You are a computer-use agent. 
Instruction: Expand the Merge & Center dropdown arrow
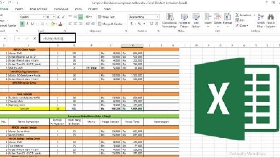(x=125, y=24)
